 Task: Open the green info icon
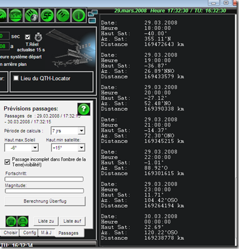79,15
